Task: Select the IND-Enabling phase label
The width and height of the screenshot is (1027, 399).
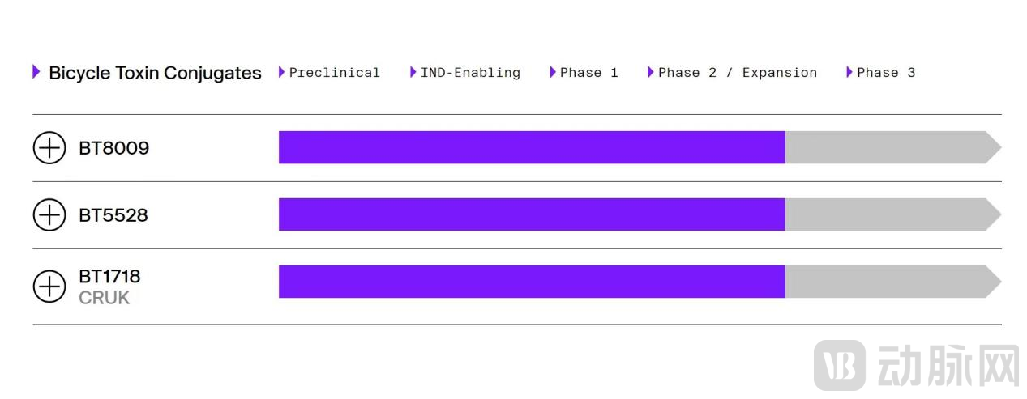Action: point(470,73)
